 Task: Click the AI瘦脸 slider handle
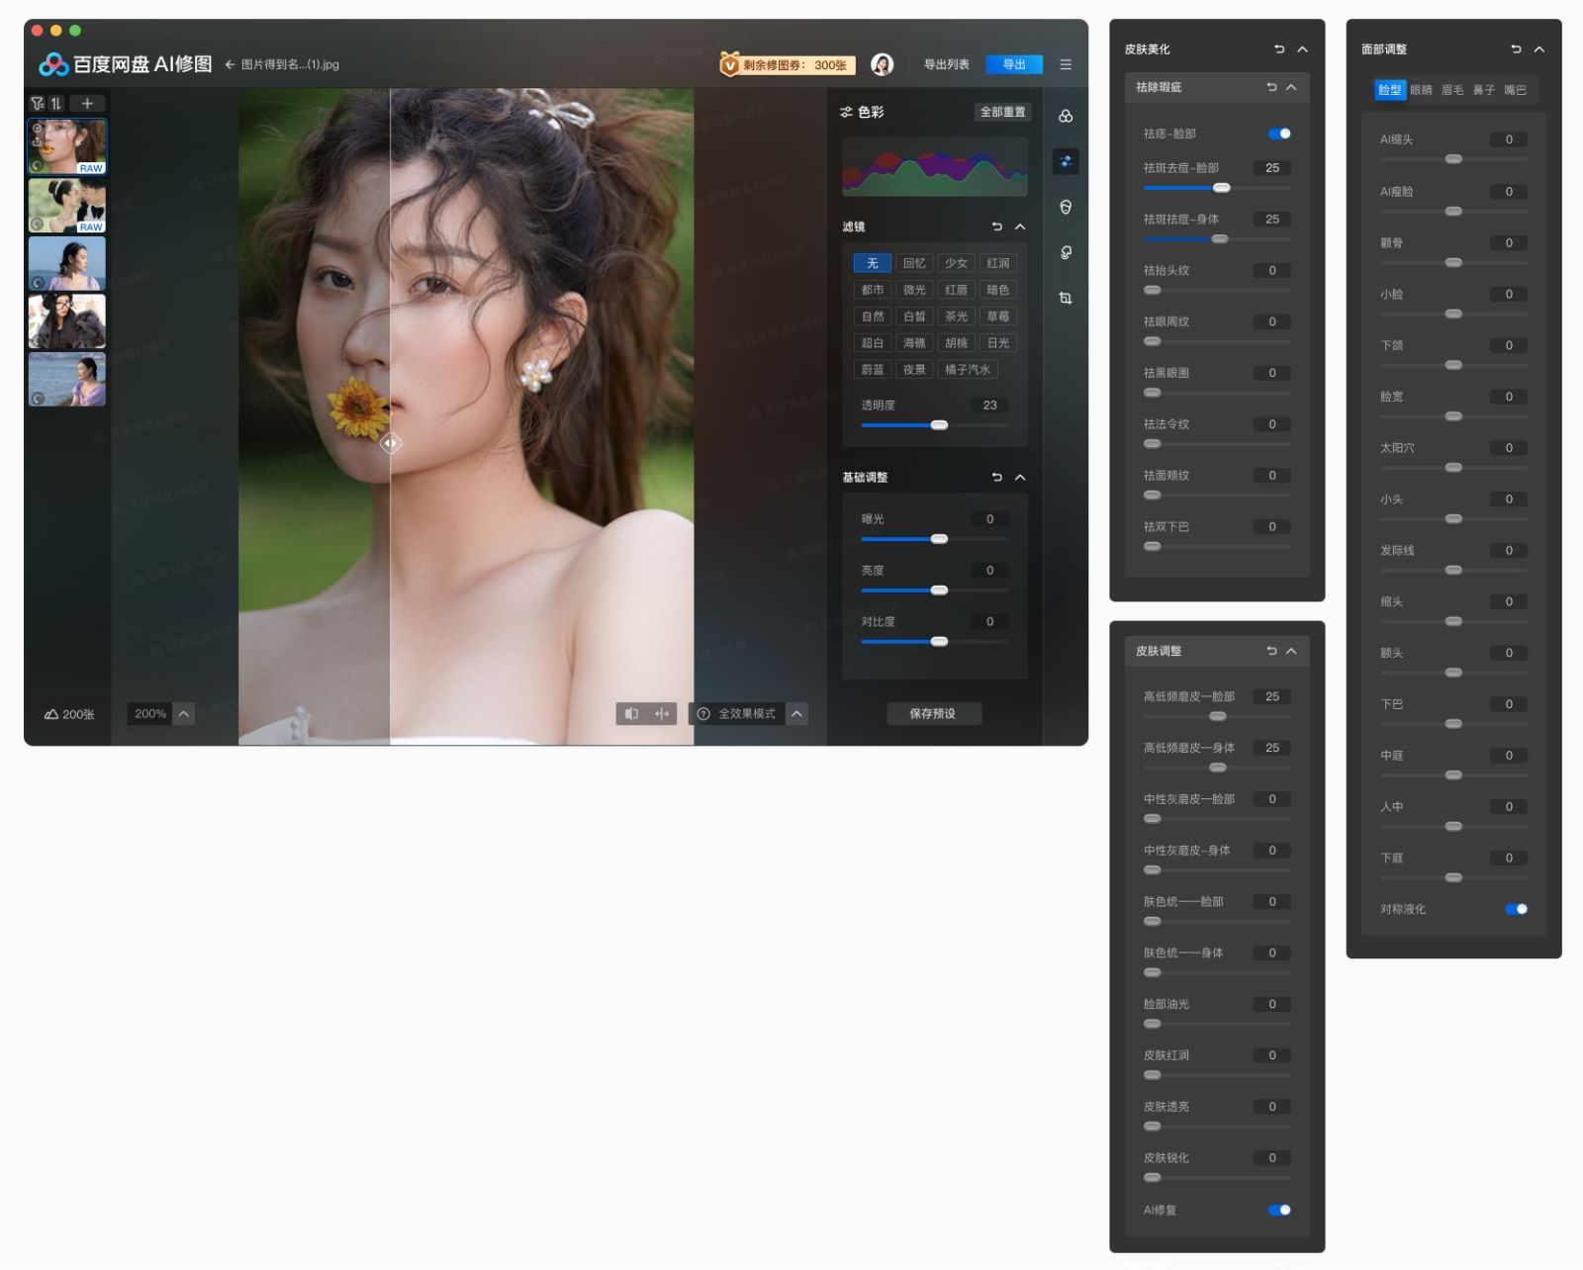[1453, 211]
